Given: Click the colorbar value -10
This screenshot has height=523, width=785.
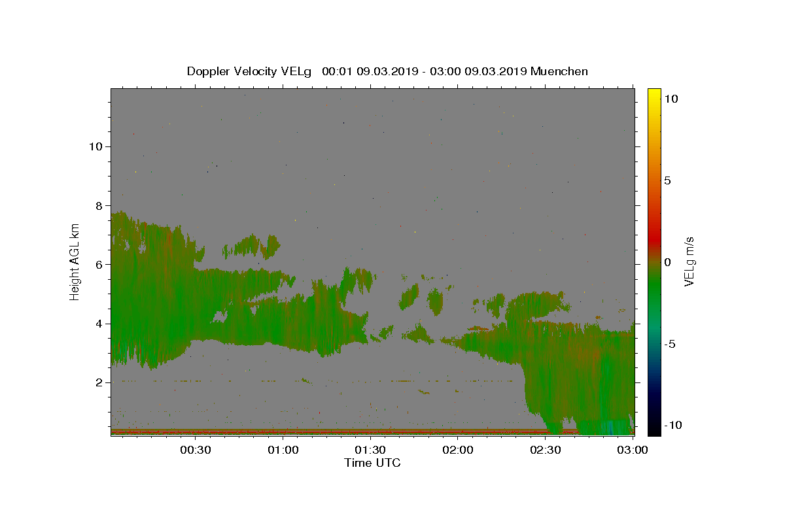Looking at the screenshot, I should coord(672,425).
